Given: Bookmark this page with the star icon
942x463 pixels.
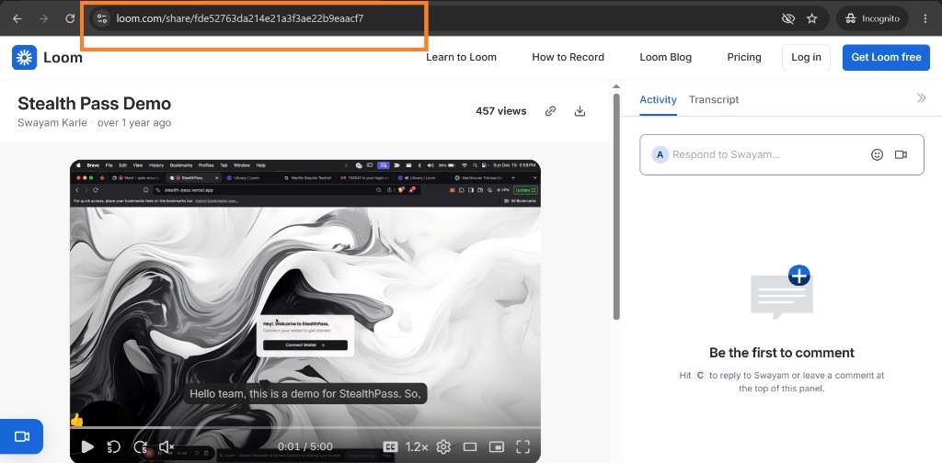Looking at the screenshot, I should (812, 18).
